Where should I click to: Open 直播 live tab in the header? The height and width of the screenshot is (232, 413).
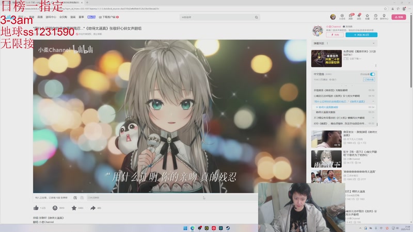40,17
